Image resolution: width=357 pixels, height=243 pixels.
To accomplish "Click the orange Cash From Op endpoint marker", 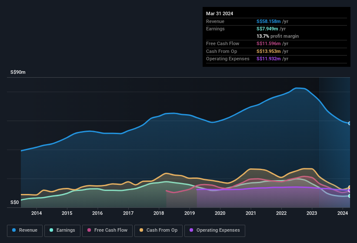I will pyautogui.click(x=350, y=187).
